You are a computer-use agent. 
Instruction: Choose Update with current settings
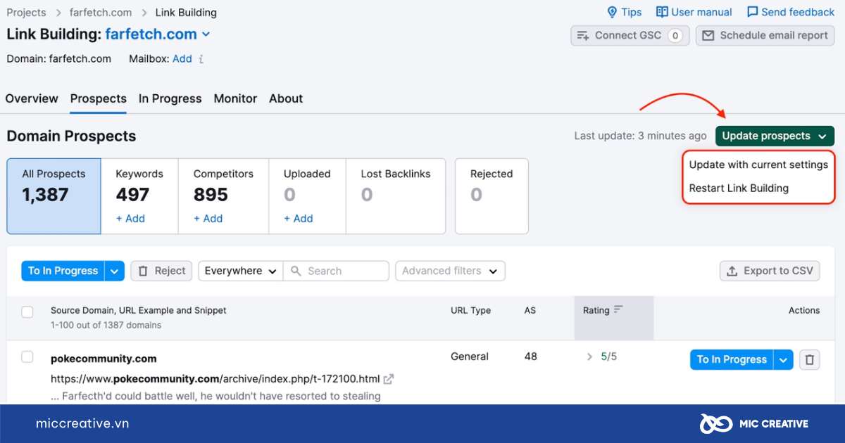coord(758,165)
